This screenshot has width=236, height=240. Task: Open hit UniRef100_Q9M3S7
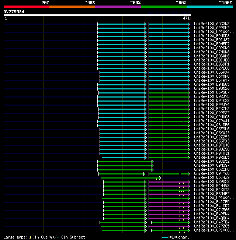(212, 165)
